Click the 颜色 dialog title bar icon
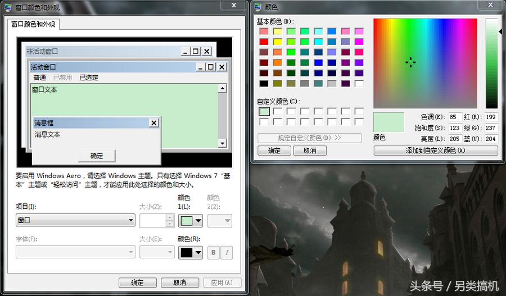The width and height of the screenshot is (506, 296). [257, 7]
